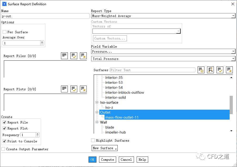Uncheck the Print to Console option
Screen dimensions: 237x167
(4, 141)
